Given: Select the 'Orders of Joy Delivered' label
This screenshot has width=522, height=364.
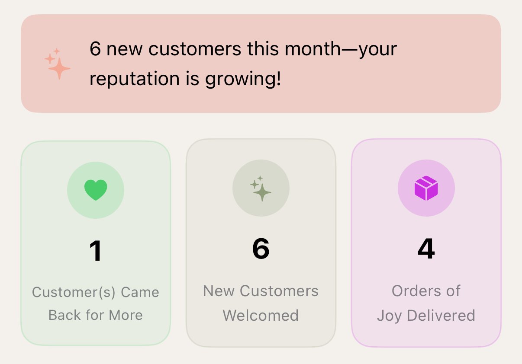Looking at the screenshot, I should (426, 303).
